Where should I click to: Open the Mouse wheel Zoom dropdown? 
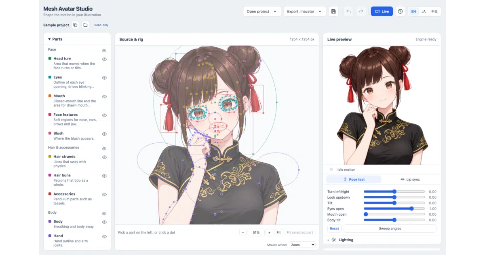[302, 245]
